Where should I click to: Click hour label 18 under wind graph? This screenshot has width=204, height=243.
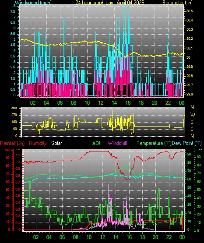coord(141,103)
